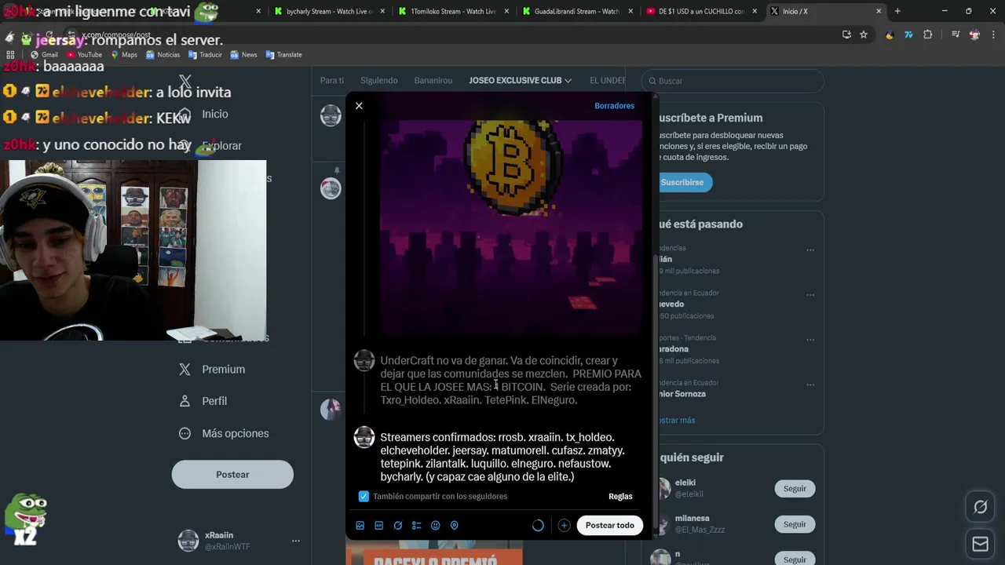Open Grok enhance icon in composer toolbar

click(398, 526)
